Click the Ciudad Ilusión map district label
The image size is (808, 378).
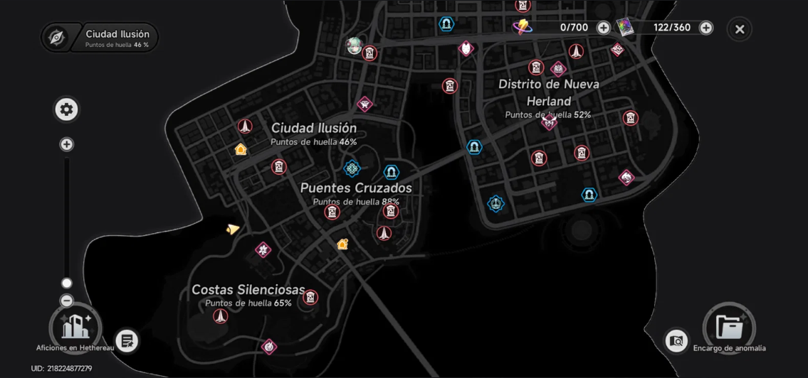314,128
